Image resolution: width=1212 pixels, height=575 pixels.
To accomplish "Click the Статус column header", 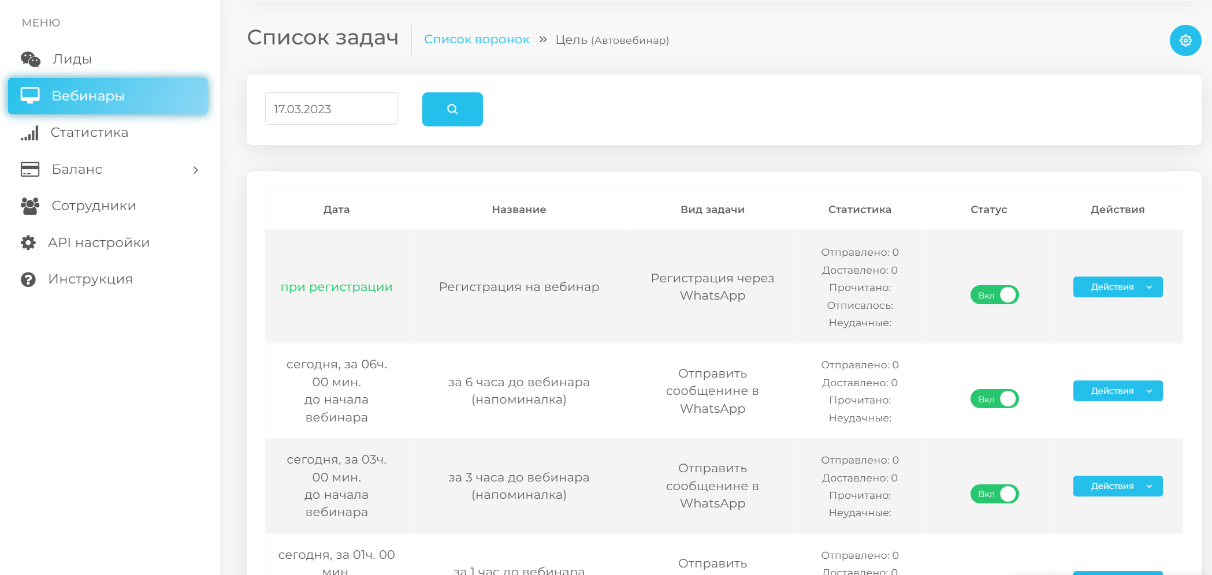I will pyautogui.click(x=988, y=210).
